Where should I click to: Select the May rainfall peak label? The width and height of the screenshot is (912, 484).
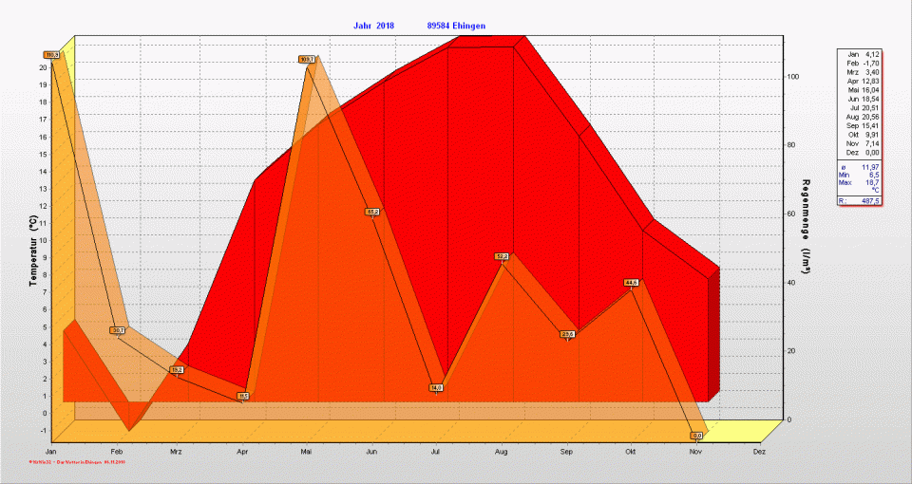pyautogui.click(x=307, y=59)
